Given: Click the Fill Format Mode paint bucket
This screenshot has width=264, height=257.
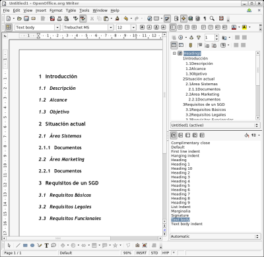Looking at the screenshot, I should [x=247, y=135].
